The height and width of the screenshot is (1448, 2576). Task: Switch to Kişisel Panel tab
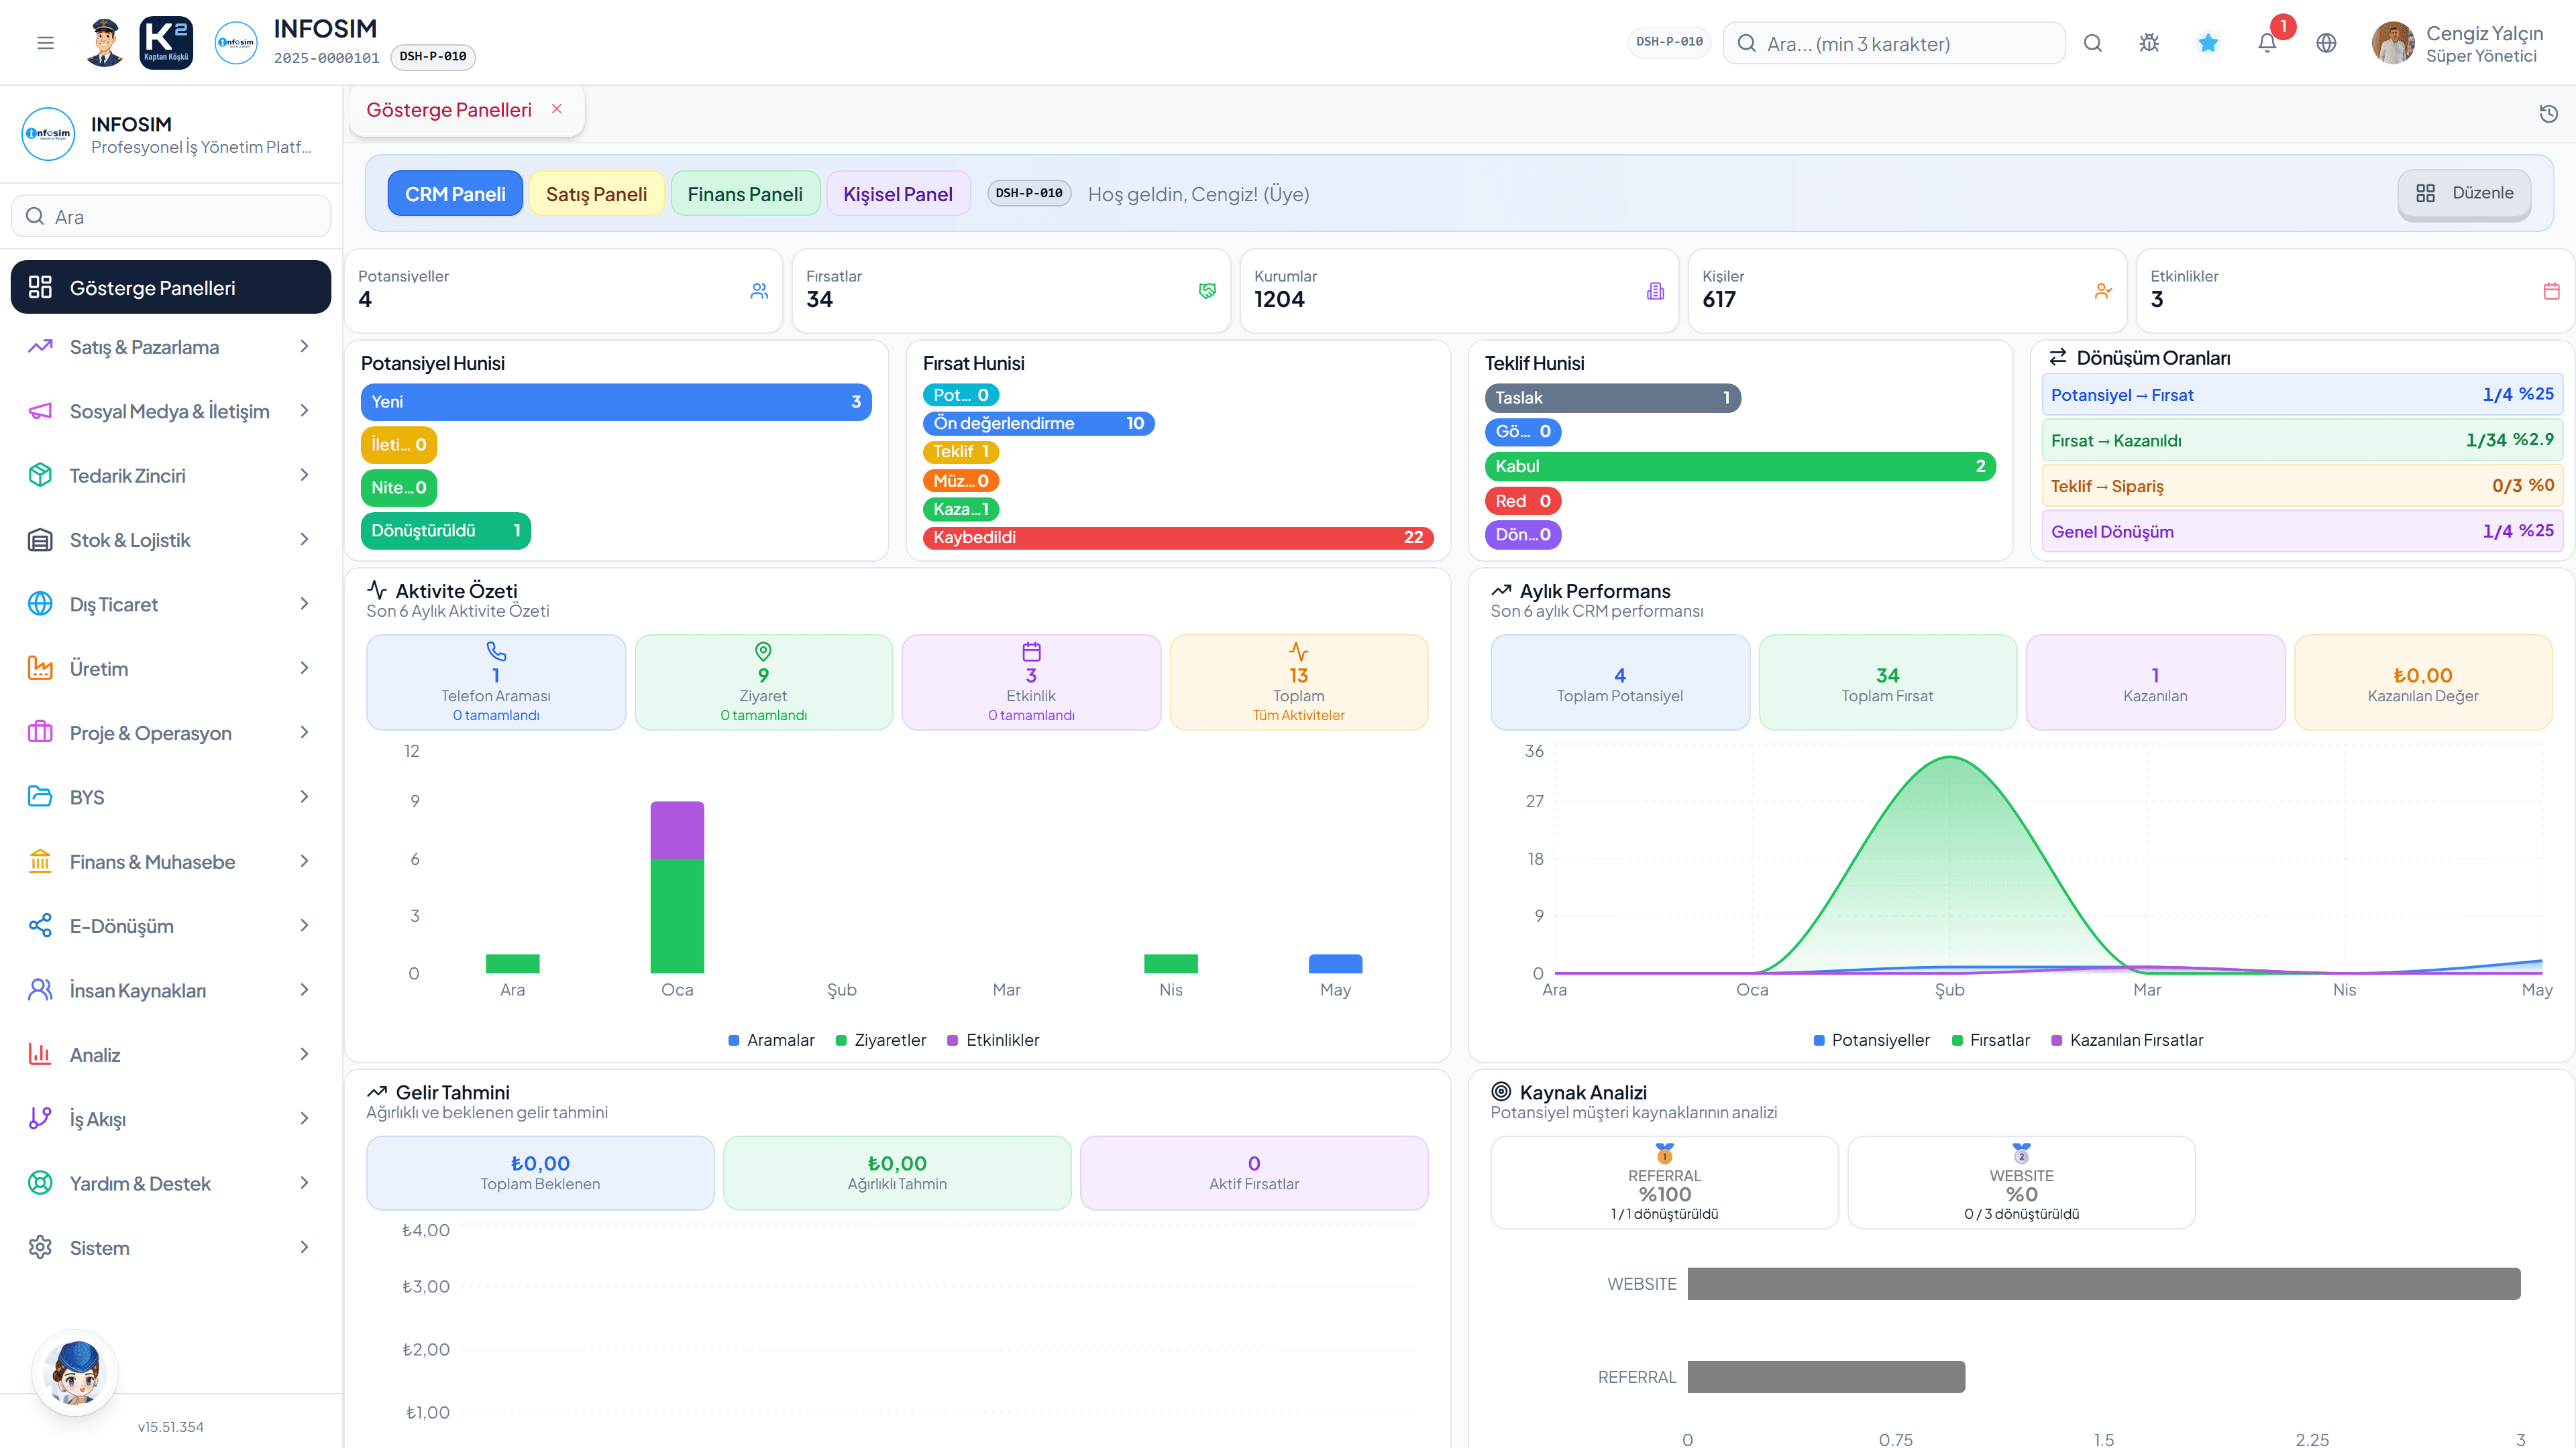[897, 194]
